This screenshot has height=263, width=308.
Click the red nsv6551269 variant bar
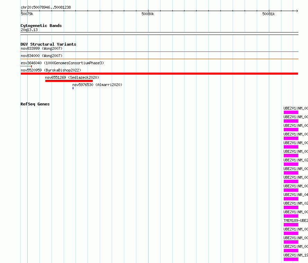pyautogui.click(x=69, y=81)
